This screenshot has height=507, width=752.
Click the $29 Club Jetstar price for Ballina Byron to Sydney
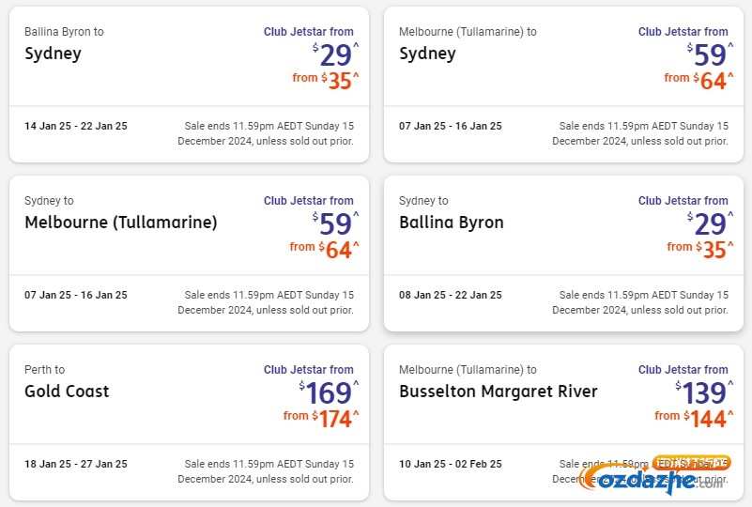tap(335, 54)
